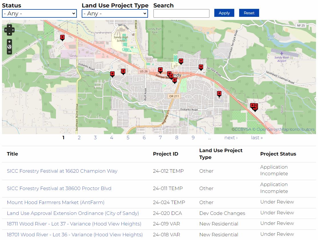Open the Status dropdown
Viewport: 318px width, 240px height.
pyautogui.click(x=39, y=13)
